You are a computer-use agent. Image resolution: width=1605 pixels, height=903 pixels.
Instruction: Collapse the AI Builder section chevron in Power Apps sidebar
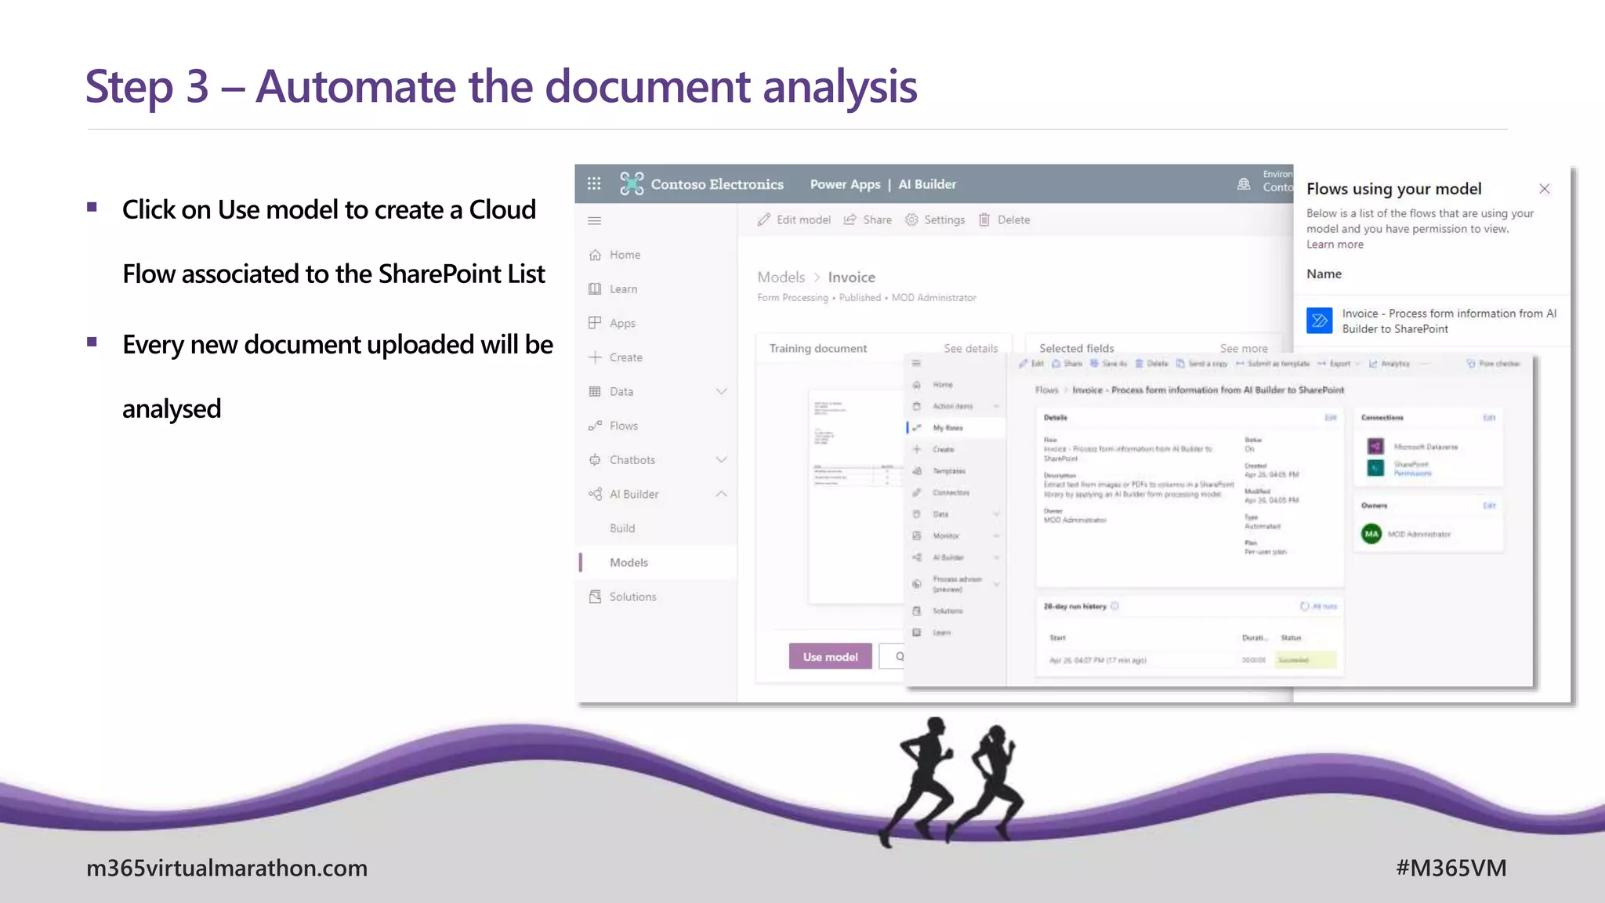[722, 494]
